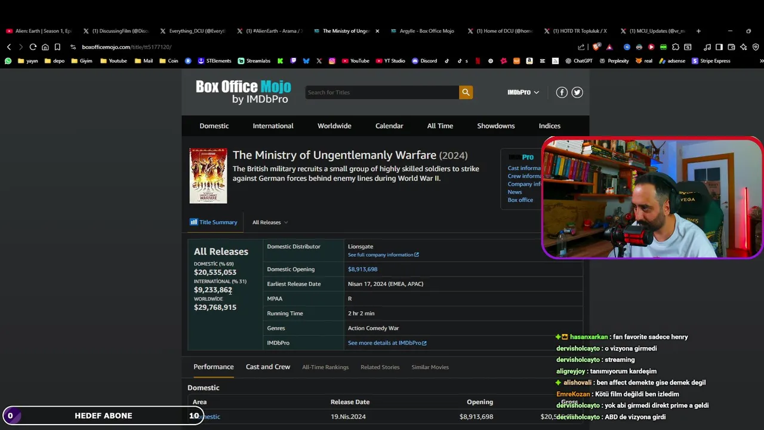Open browser extensions puzzle icon
Viewport: 764px width, 430px height.
(x=676, y=47)
